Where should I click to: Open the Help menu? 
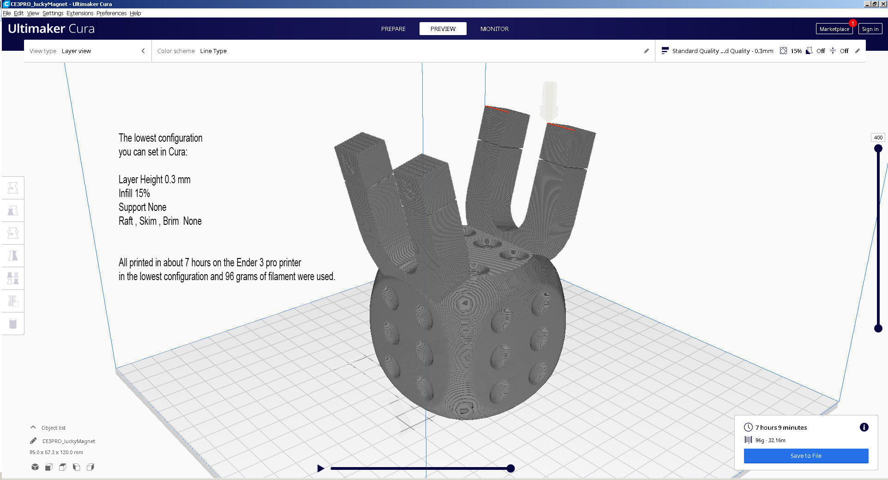(135, 13)
